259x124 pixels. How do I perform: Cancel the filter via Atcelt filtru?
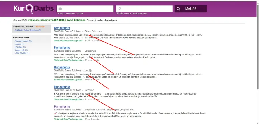40,27
